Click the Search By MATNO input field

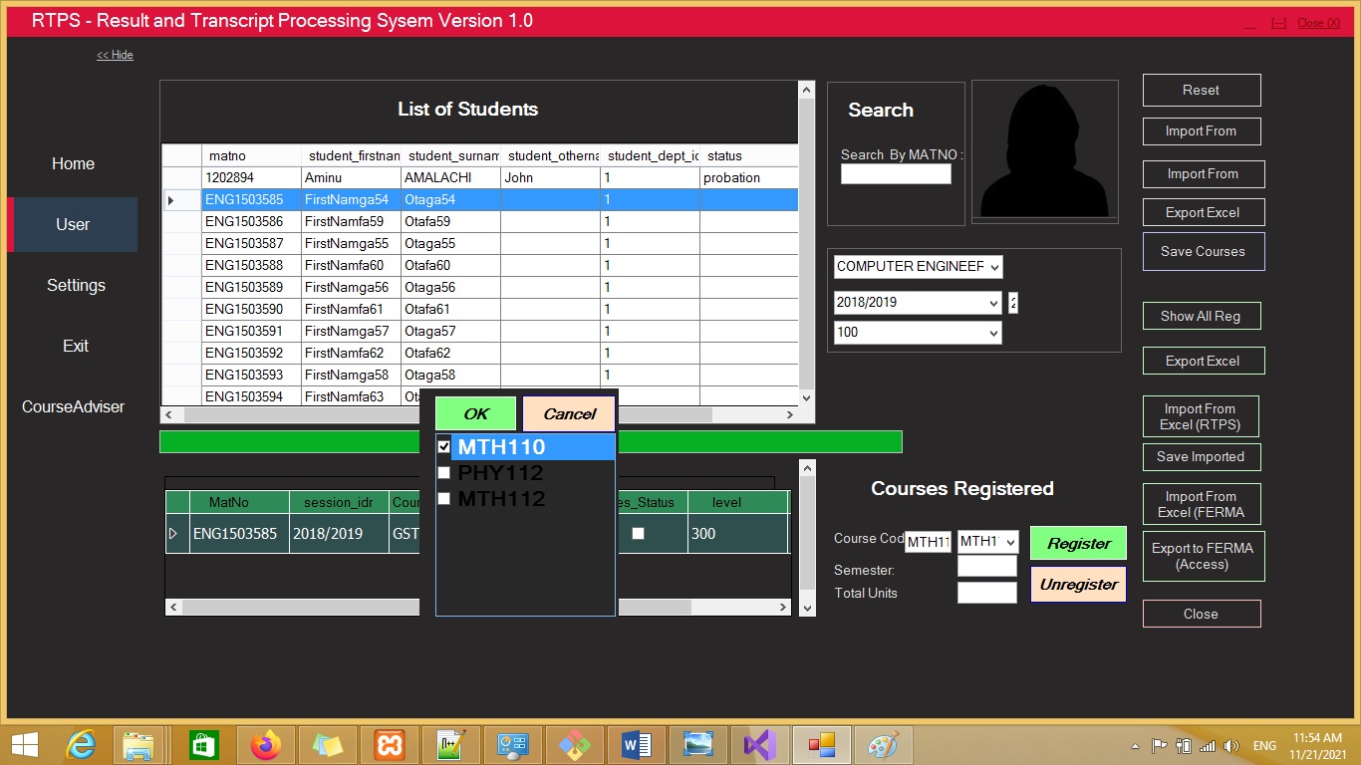click(x=895, y=174)
